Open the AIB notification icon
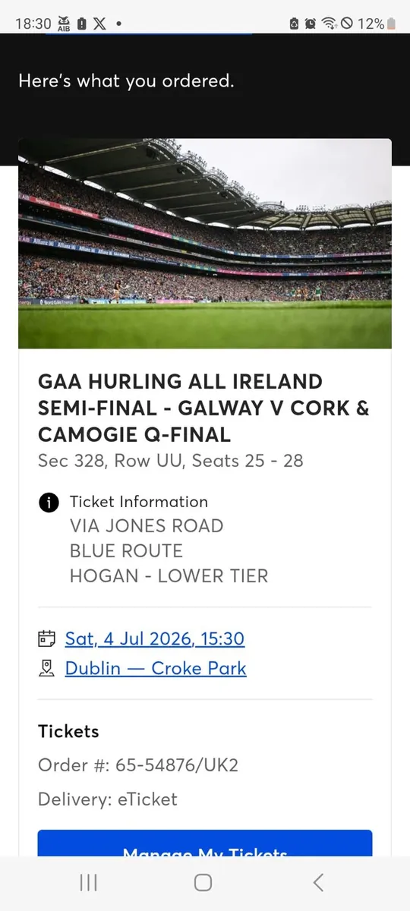Screen dimensions: 410x911 coord(65,24)
